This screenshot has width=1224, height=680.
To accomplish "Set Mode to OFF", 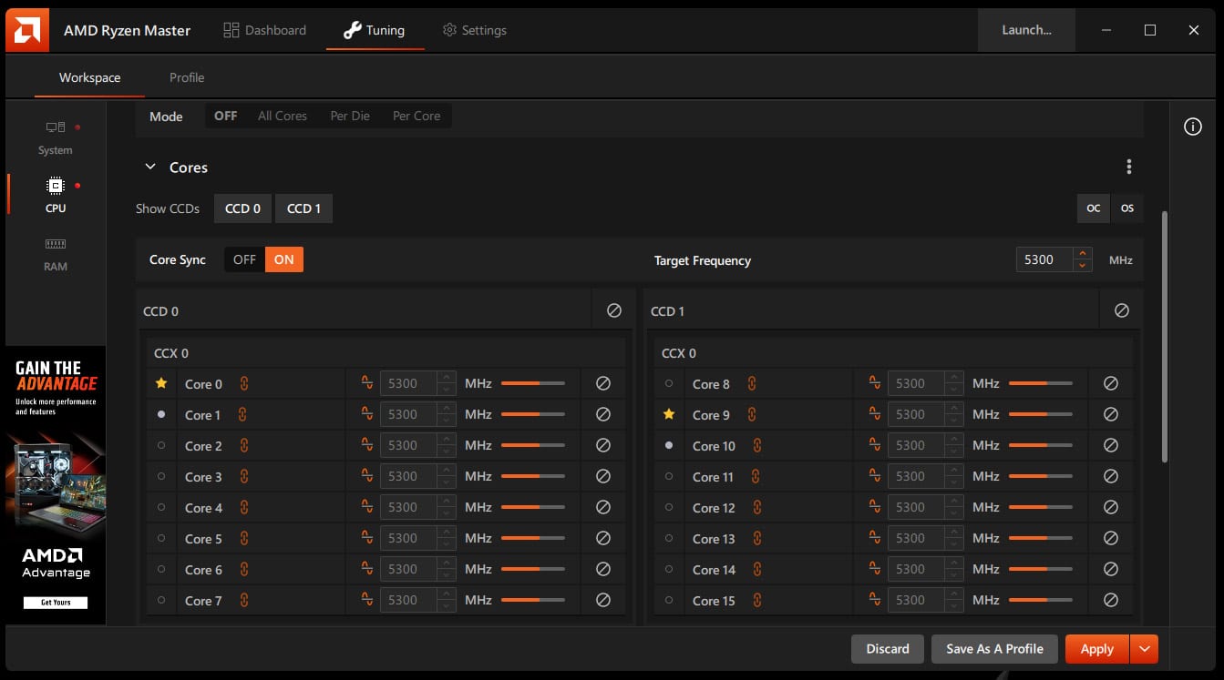I will 225,116.
